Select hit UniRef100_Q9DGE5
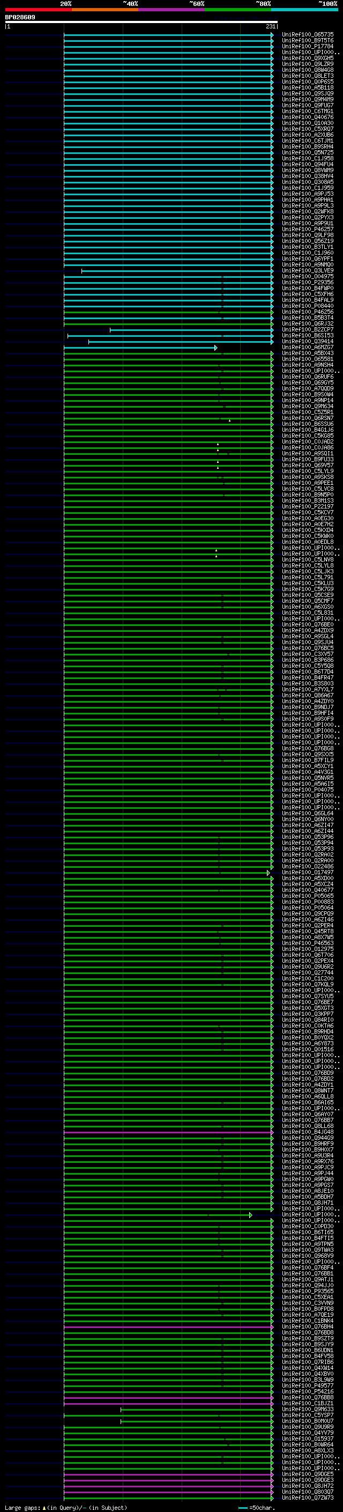Image resolution: width=343 pixels, height=1512 pixels. (x=308, y=1474)
